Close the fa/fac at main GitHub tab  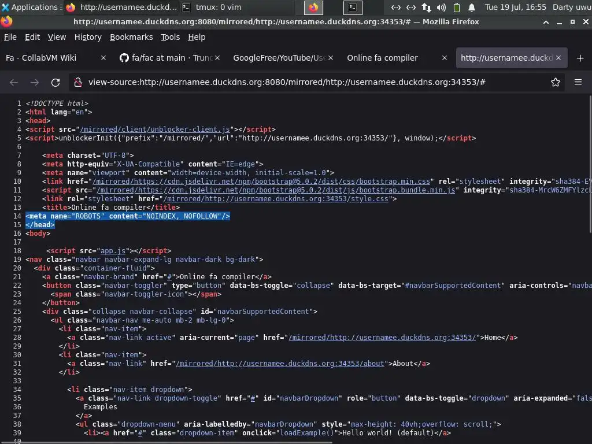coord(217,58)
